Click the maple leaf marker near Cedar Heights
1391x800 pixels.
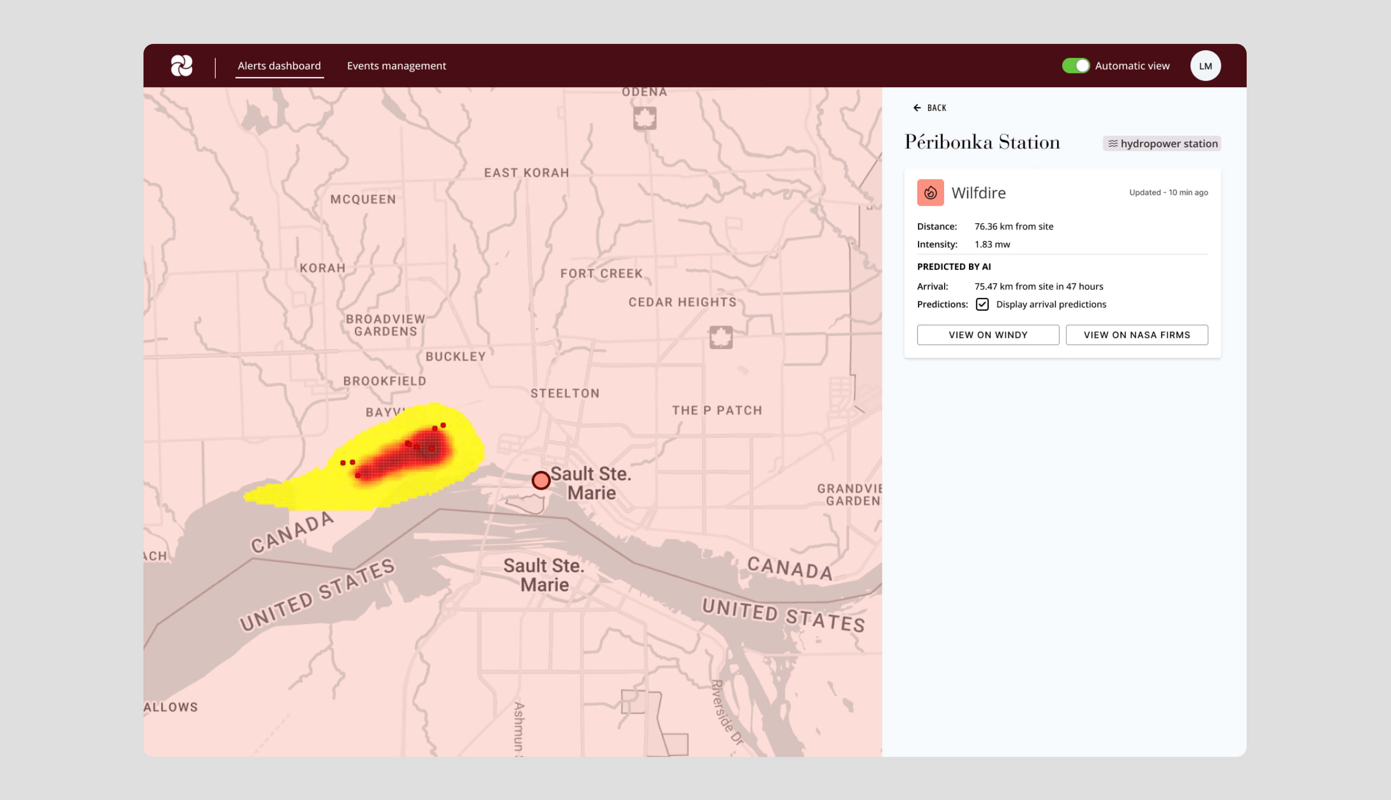[x=720, y=338]
